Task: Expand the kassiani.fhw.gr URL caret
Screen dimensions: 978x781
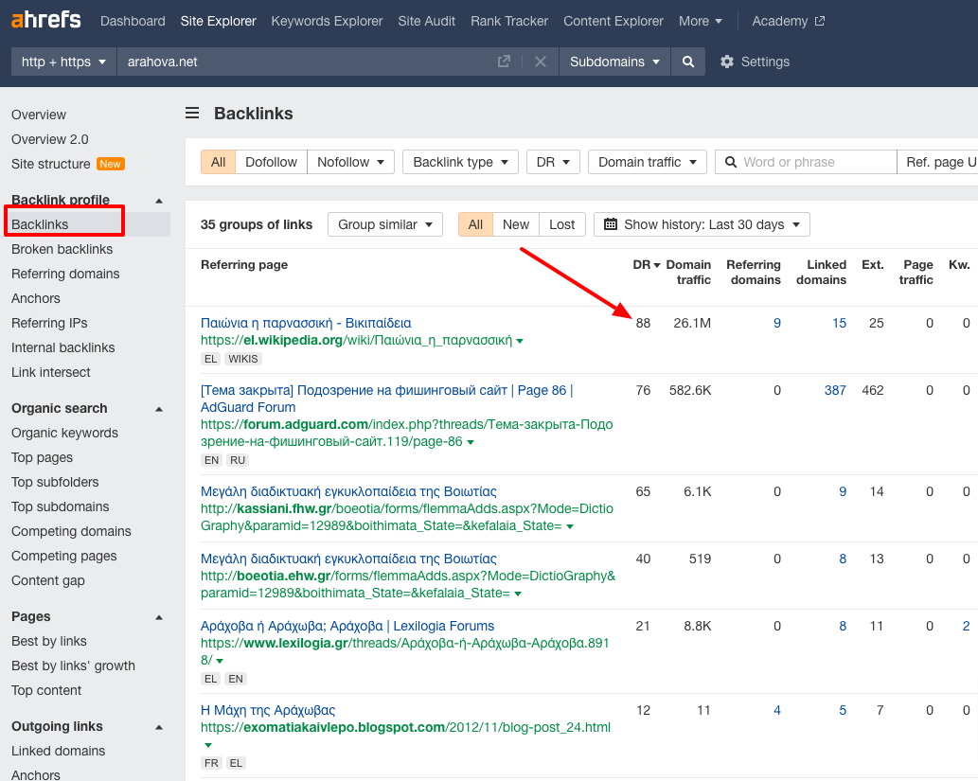Action: [569, 526]
